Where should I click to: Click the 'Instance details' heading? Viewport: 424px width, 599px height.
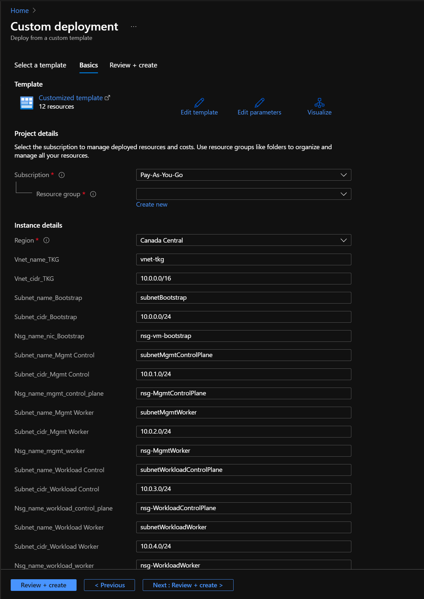point(38,225)
